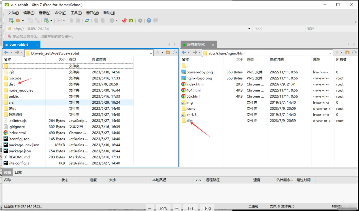Go forward in the local pane
This screenshot has height=211, width=359.
pos(17,52)
